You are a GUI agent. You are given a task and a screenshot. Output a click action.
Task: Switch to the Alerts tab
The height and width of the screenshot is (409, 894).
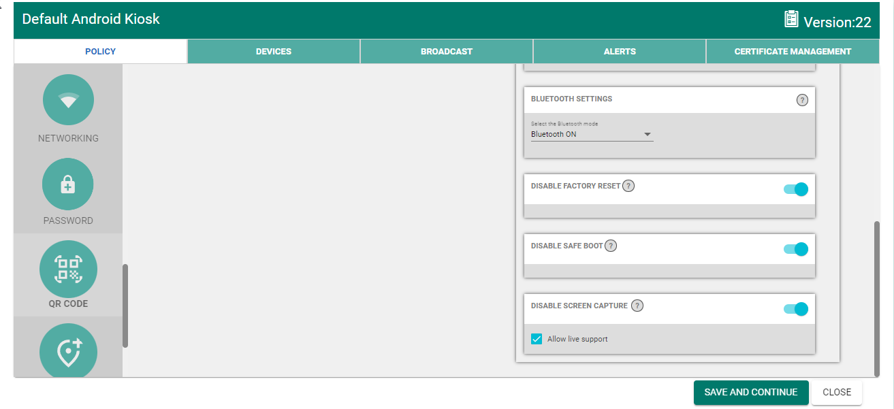(x=620, y=52)
